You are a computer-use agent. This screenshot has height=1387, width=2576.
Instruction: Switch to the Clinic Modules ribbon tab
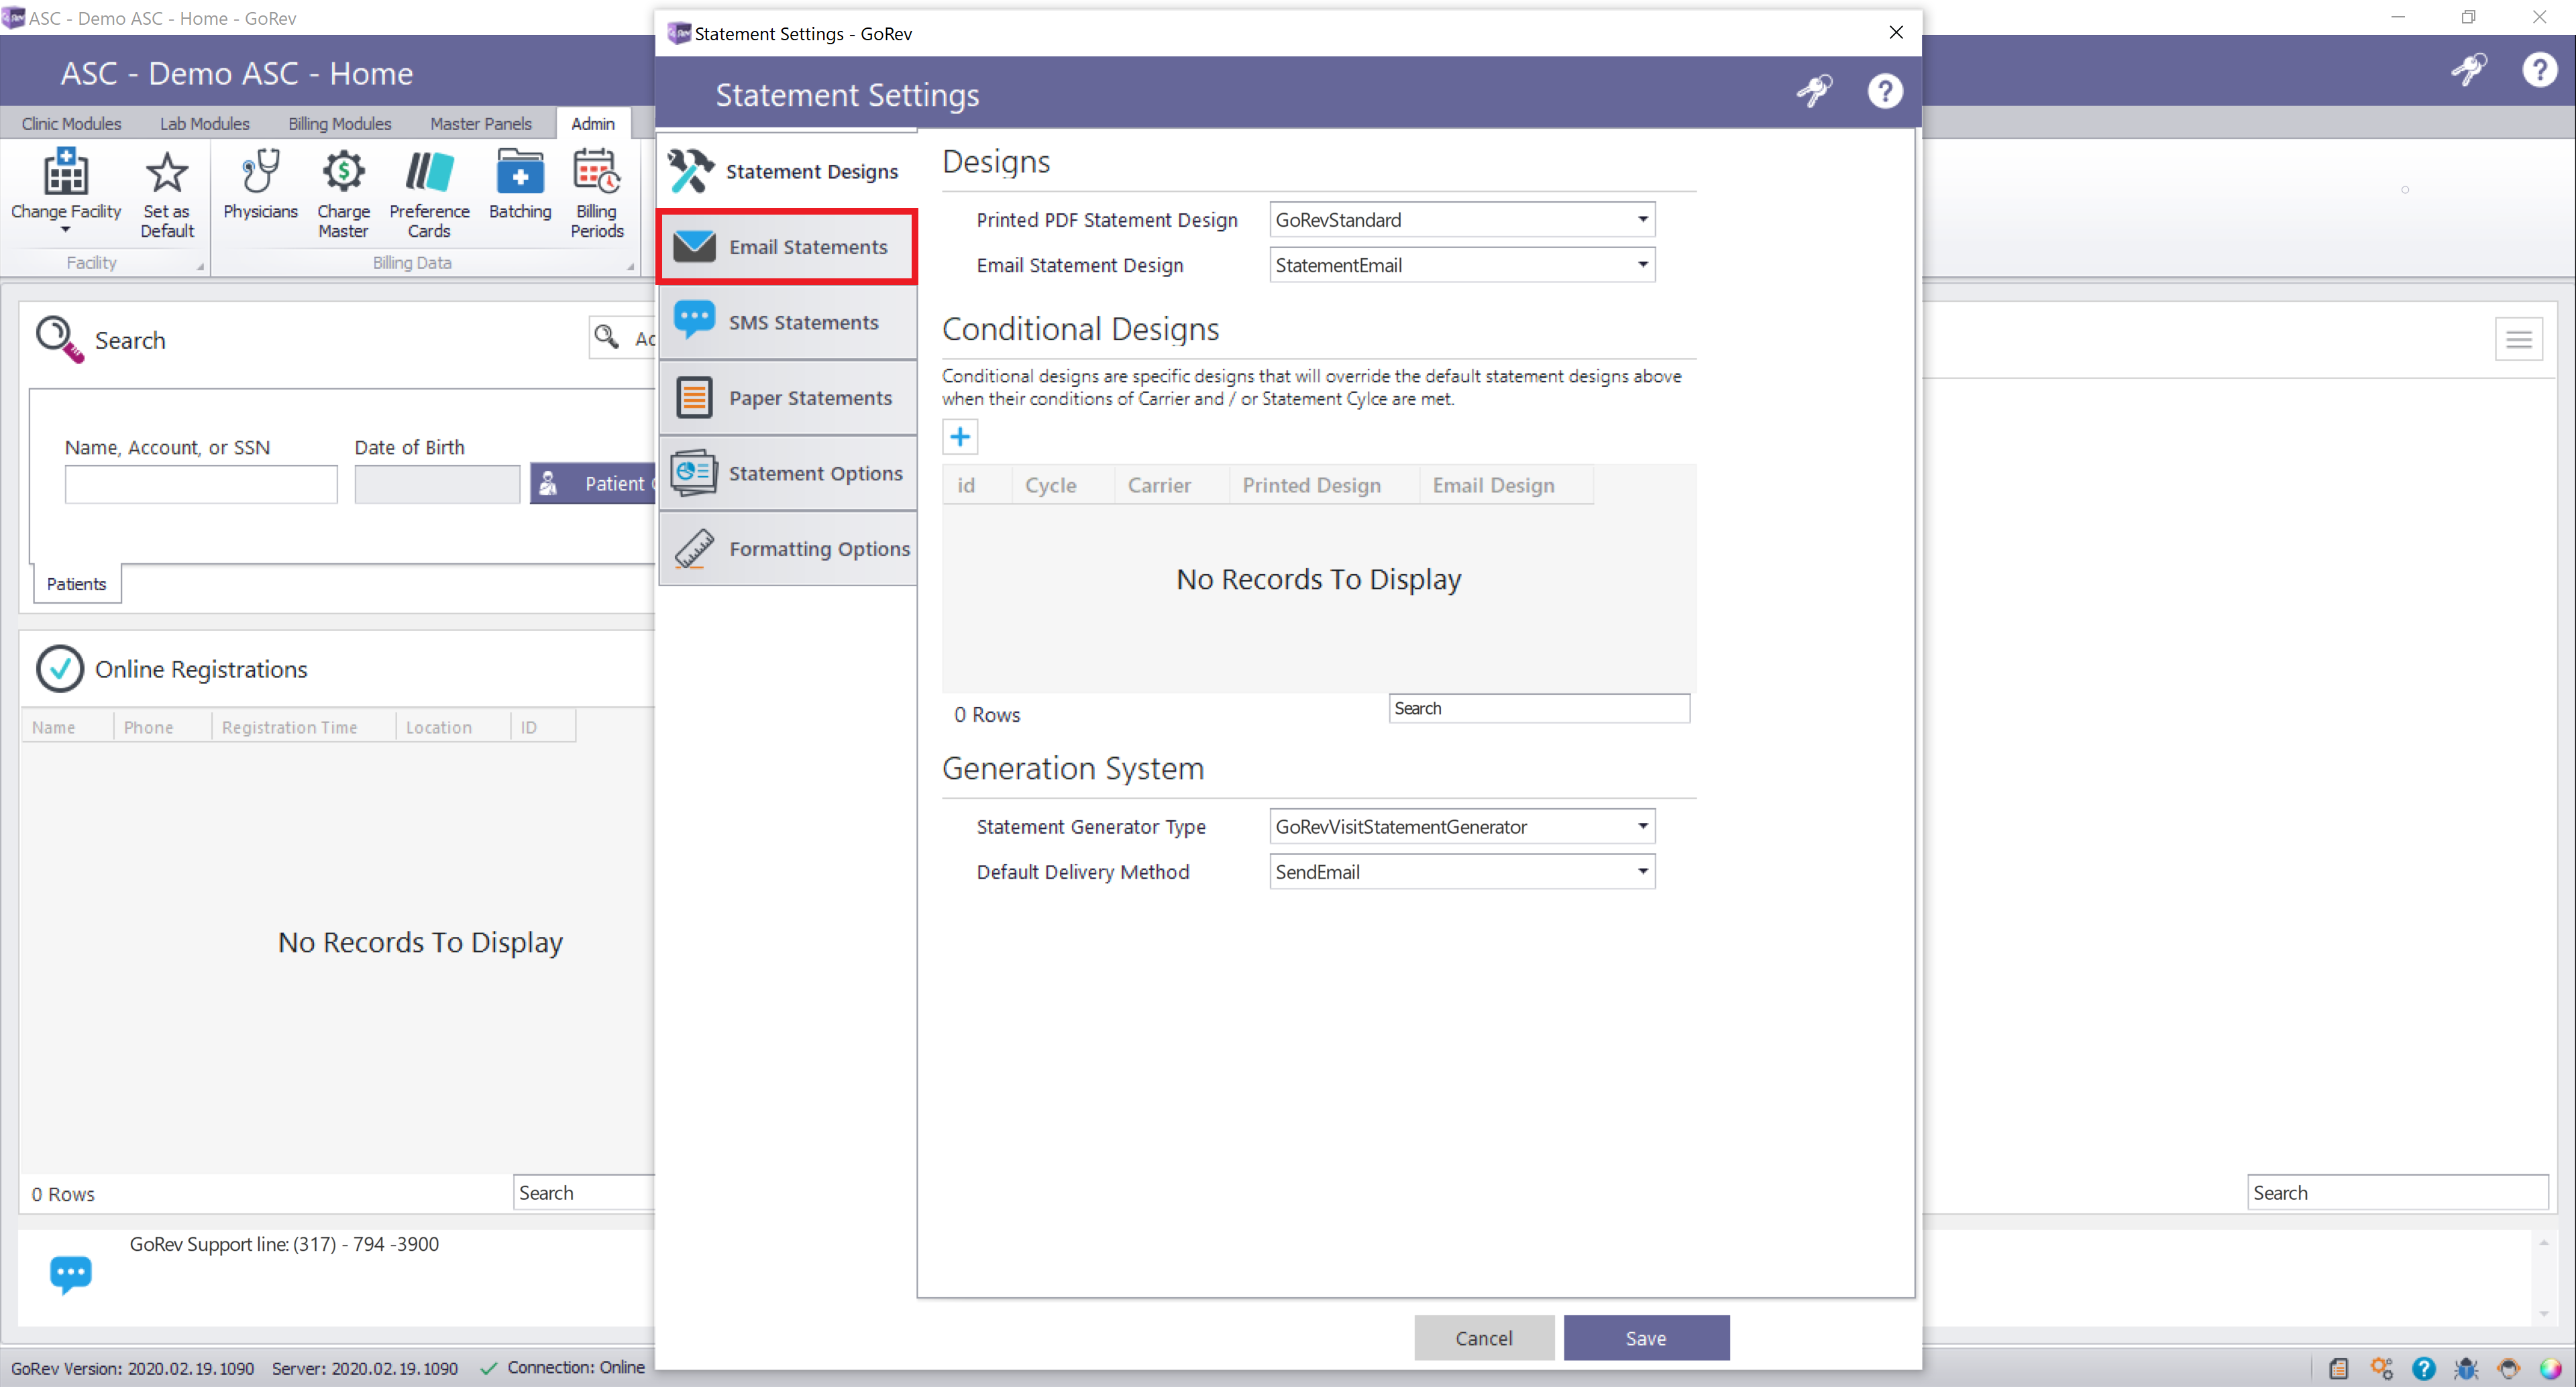coord(71,123)
